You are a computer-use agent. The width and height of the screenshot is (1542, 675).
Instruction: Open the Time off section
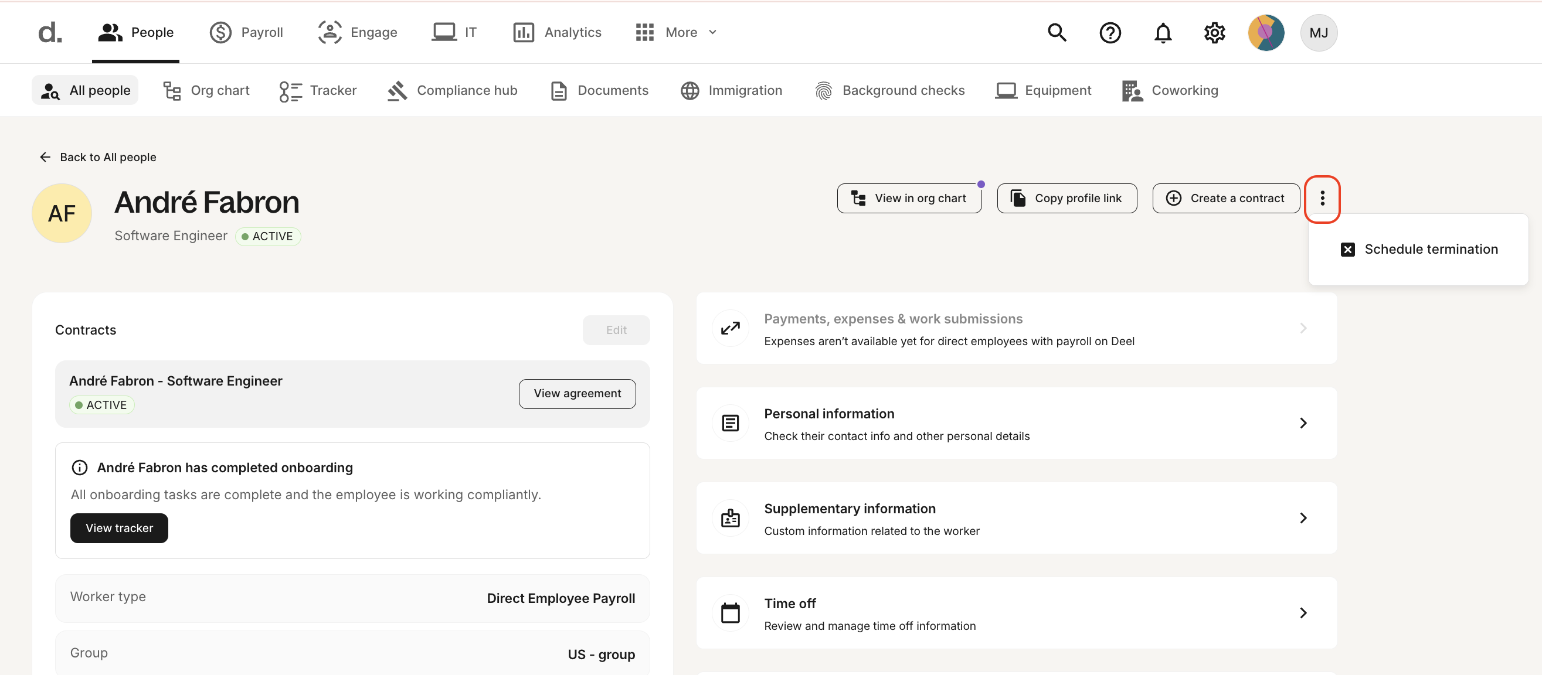1017,613
